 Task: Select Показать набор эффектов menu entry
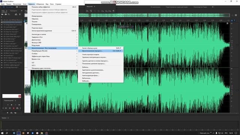pos(53,7)
